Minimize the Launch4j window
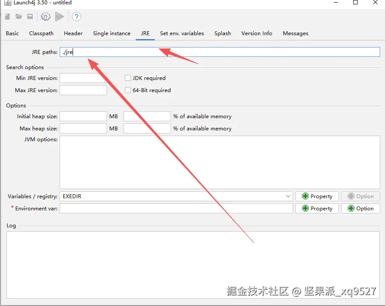The height and width of the screenshot is (306, 385). pyautogui.click(x=336, y=3)
